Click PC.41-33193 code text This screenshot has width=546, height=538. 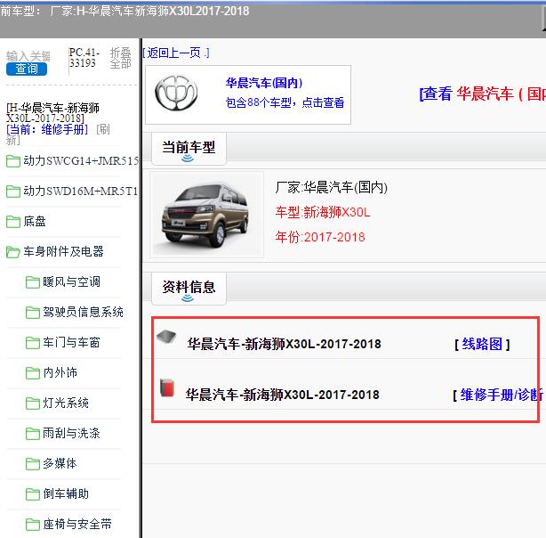click(x=84, y=58)
